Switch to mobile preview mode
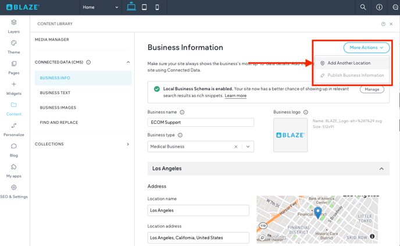 coord(157,7)
